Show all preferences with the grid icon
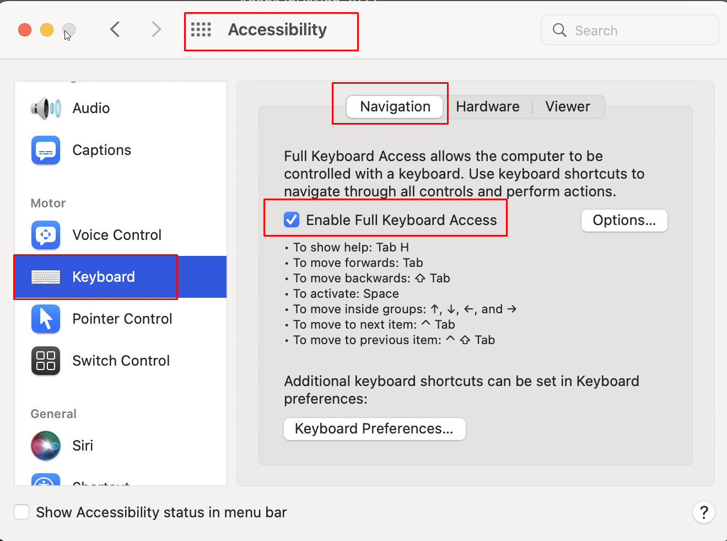This screenshot has width=727, height=541. pos(201,30)
